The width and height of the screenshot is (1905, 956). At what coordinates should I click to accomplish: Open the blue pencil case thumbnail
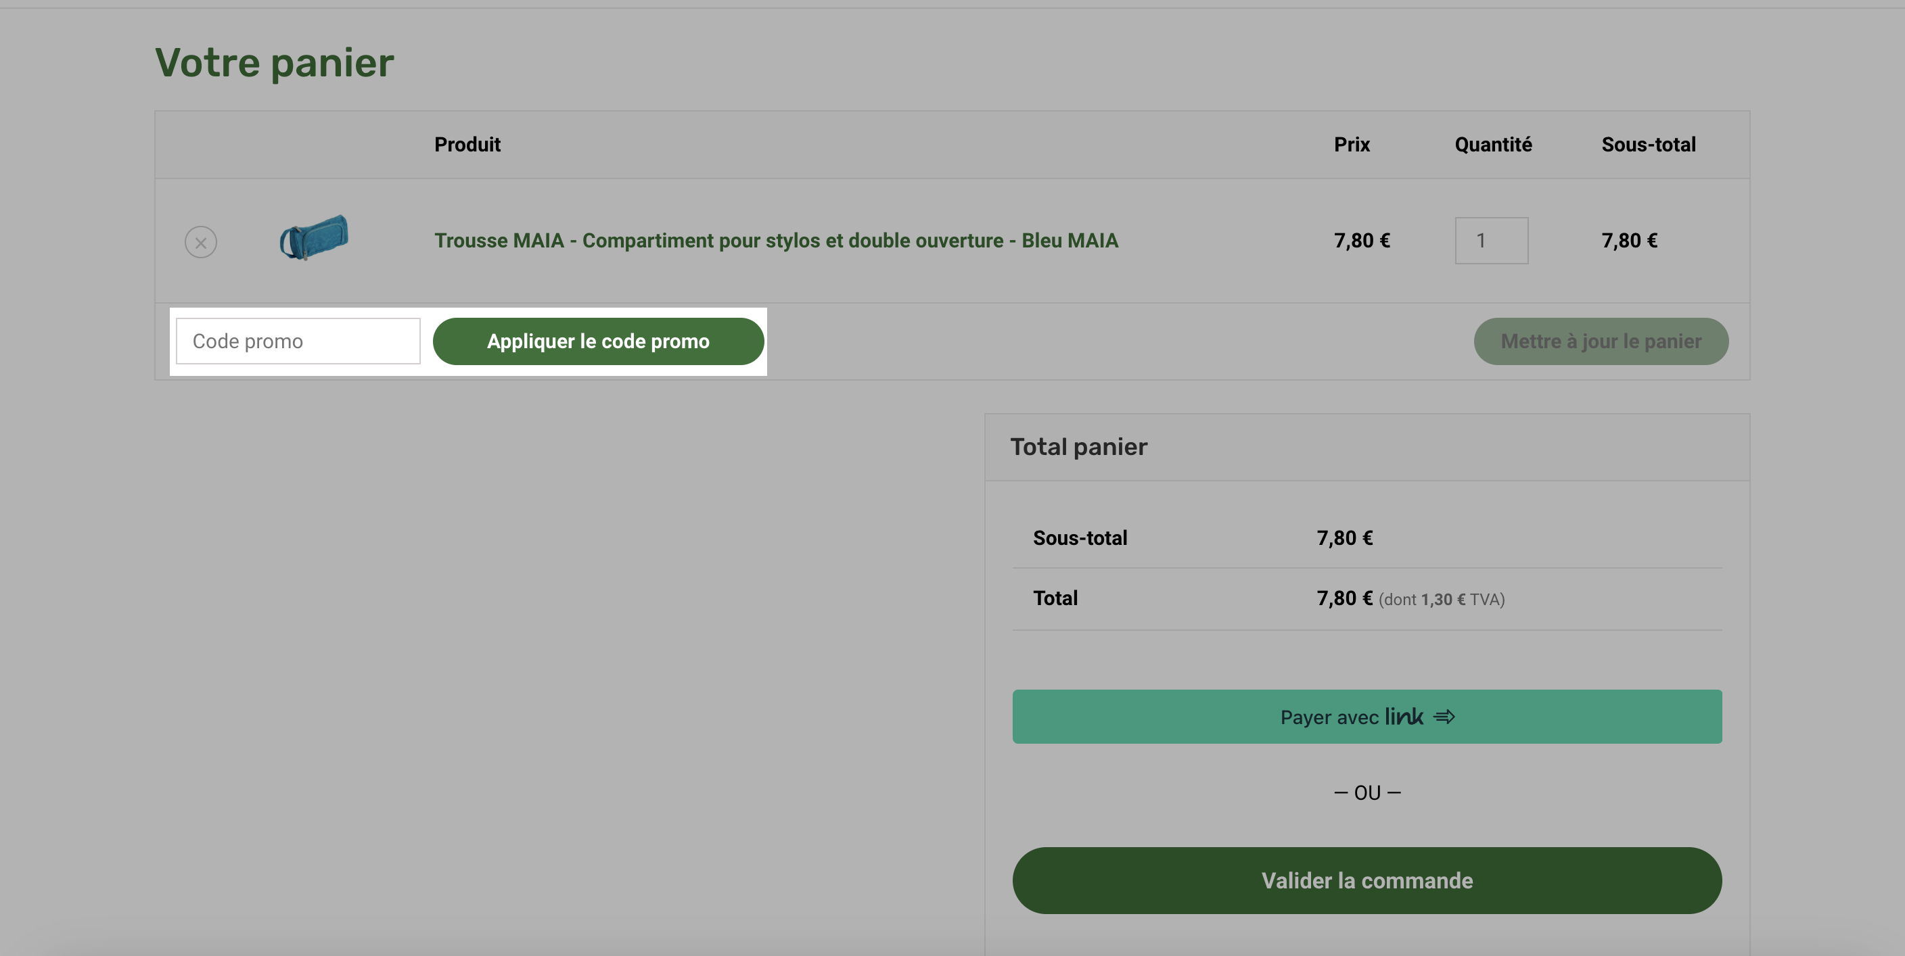point(315,237)
